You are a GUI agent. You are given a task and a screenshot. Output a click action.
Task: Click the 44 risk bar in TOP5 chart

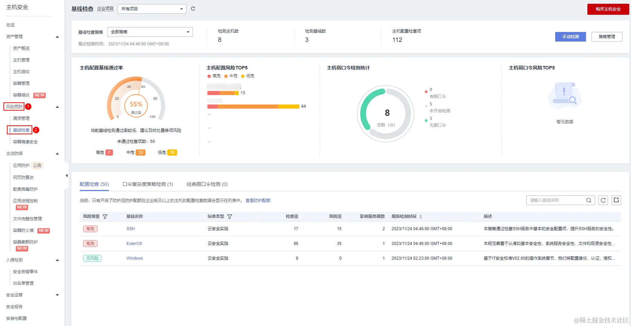253,106
